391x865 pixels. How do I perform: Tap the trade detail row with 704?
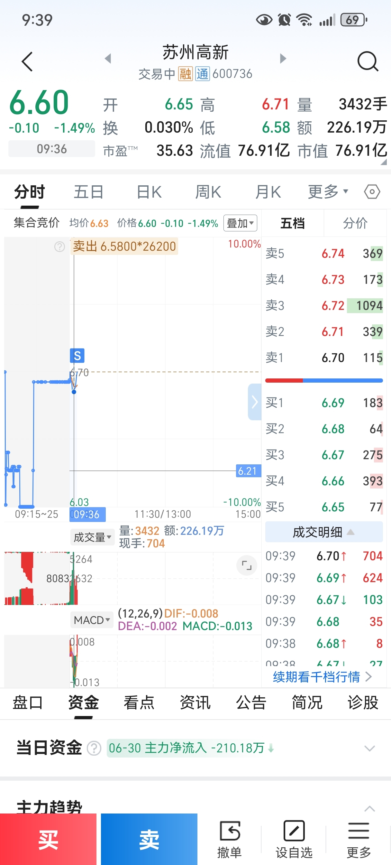pyautogui.click(x=324, y=556)
